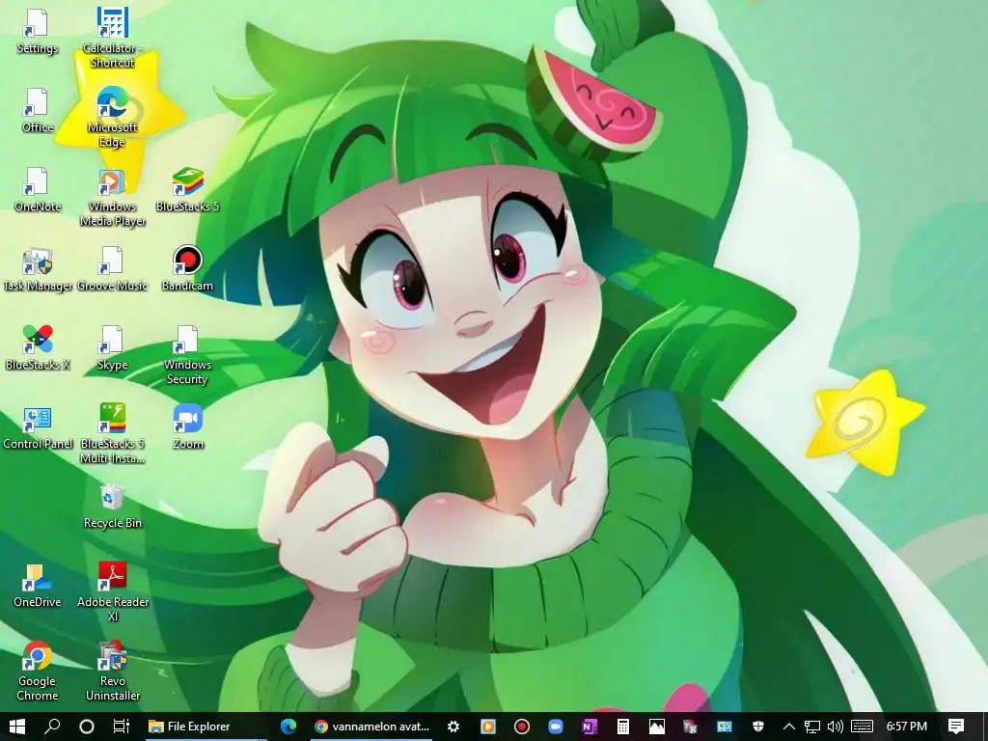Select the Task Manager desktop shortcut
Image resolution: width=988 pixels, height=741 pixels.
tap(38, 269)
